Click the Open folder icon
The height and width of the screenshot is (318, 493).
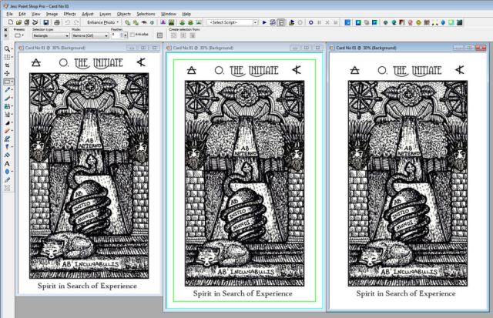point(18,22)
